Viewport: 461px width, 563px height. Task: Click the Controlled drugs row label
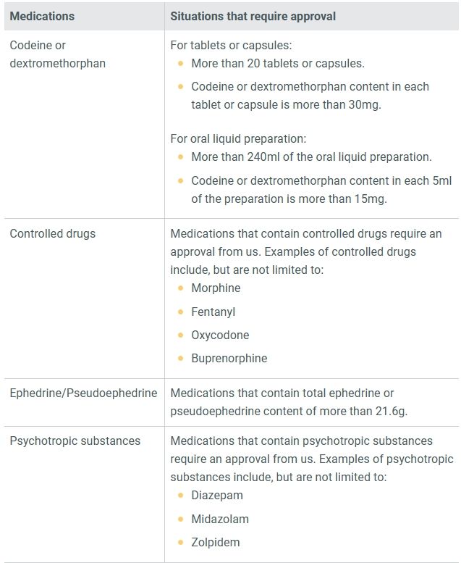point(52,234)
